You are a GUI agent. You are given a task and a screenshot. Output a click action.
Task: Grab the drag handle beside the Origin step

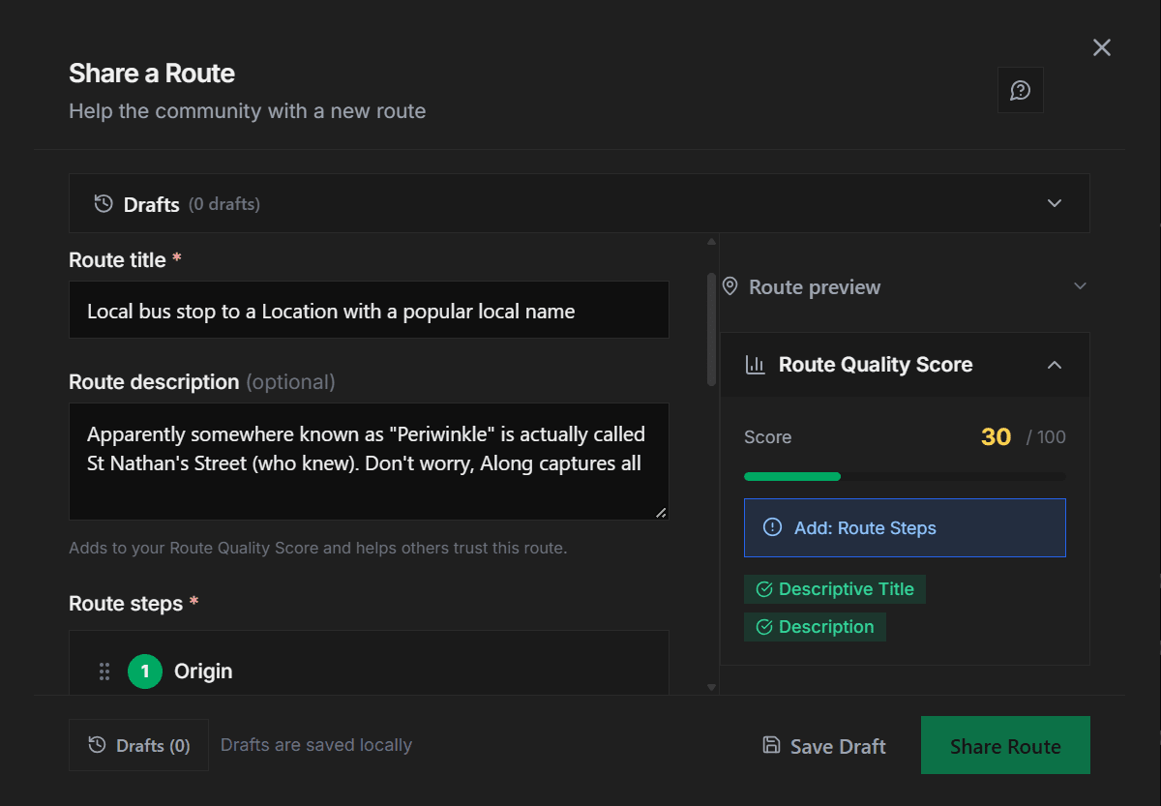click(x=104, y=672)
